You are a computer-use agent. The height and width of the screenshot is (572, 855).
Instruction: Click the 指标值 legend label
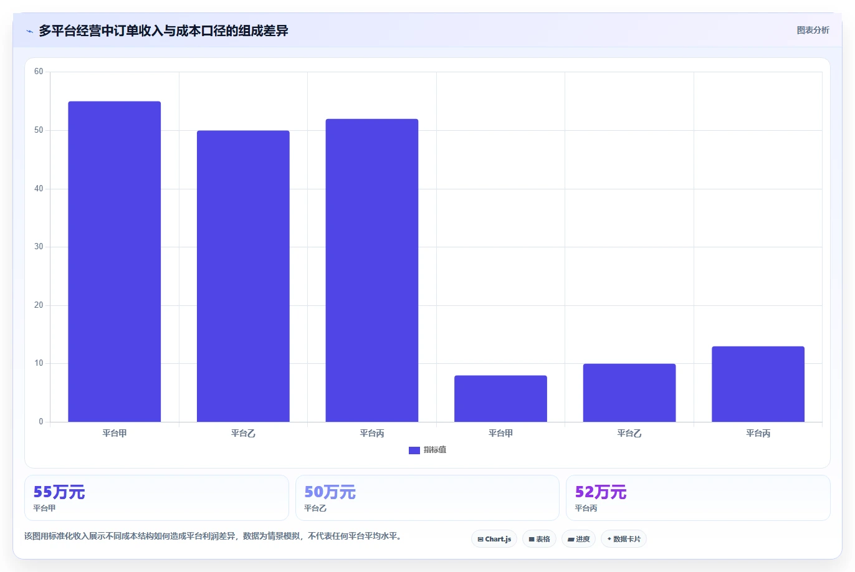coord(435,450)
